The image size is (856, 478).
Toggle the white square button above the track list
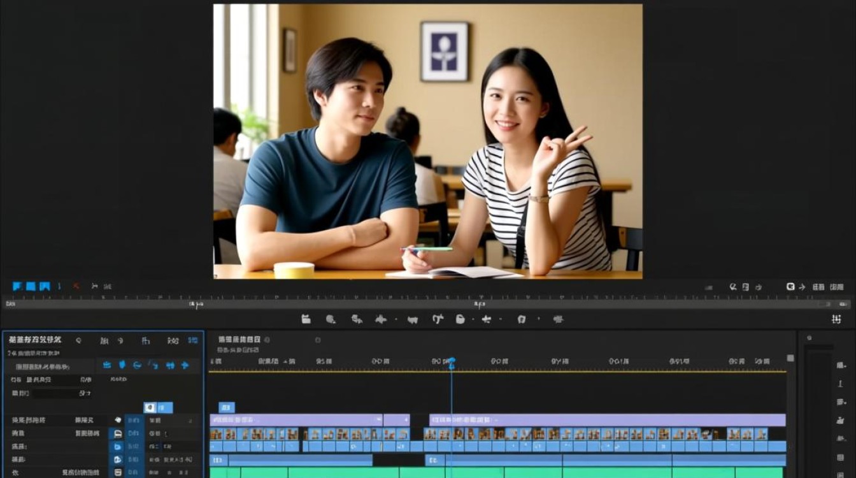(x=150, y=407)
